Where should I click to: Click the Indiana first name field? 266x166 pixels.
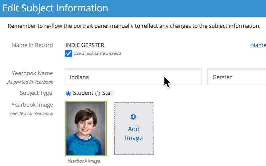coord(133,77)
